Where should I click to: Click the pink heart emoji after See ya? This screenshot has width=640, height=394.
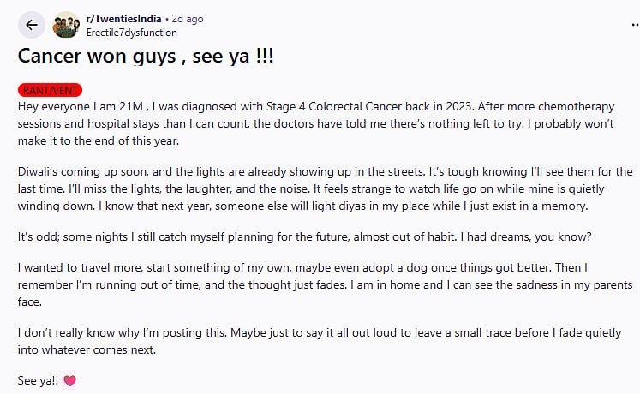coord(70,379)
